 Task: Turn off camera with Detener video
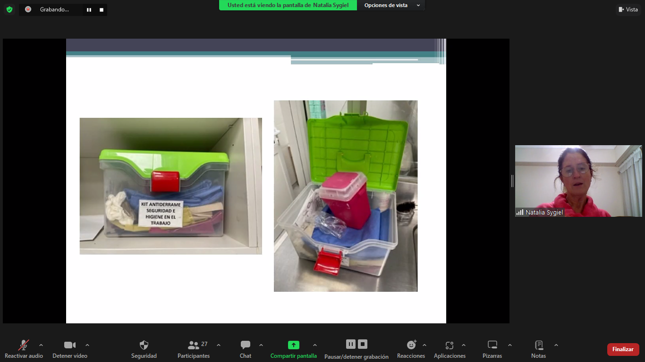[70, 349]
